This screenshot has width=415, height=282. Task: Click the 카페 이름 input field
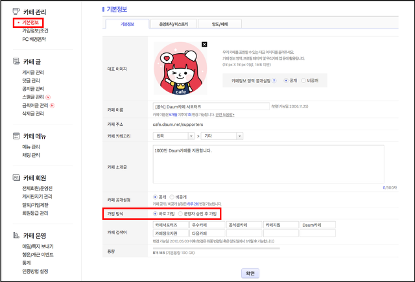pyautogui.click(x=211, y=106)
